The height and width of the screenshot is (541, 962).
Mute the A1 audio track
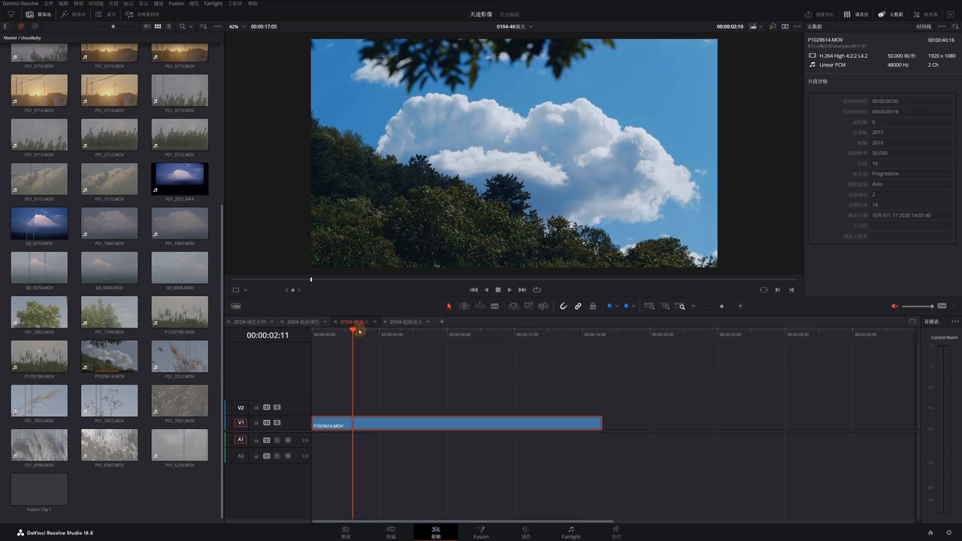point(288,440)
